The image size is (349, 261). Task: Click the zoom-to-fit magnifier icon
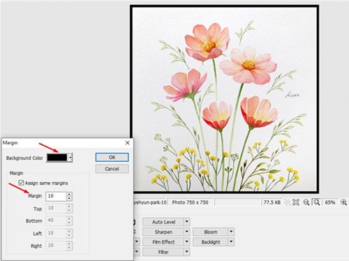click(x=316, y=202)
